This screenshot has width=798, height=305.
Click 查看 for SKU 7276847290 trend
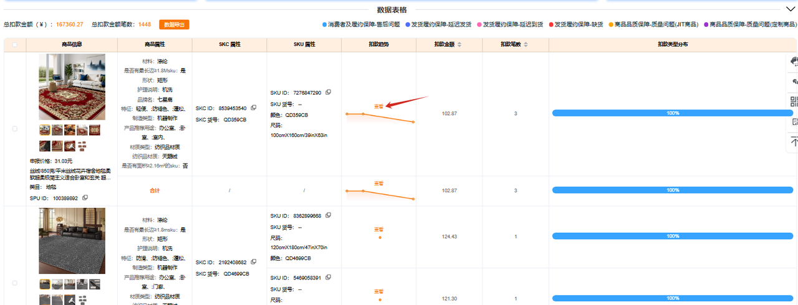coord(378,106)
